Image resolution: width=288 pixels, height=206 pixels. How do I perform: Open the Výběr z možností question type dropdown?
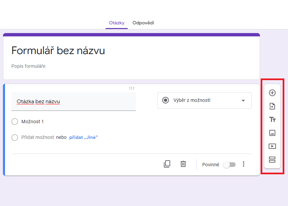pyautogui.click(x=204, y=100)
